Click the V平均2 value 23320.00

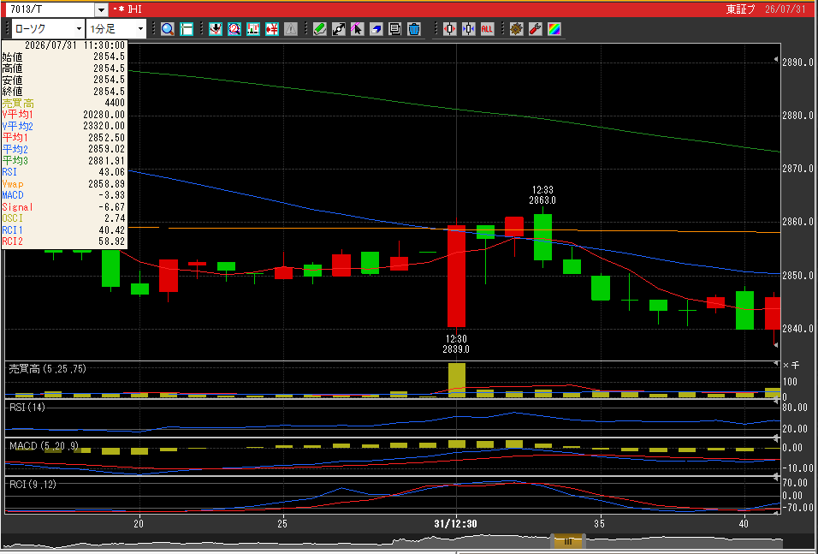104,126
